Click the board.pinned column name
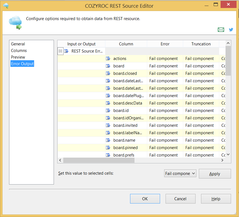Image resolution: width=239 pixels, height=217 pixels. coord(125,148)
